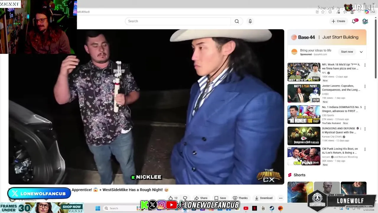The image size is (378, 213).
Task: Click in the YouTube search field
Action: pos(178,21)
